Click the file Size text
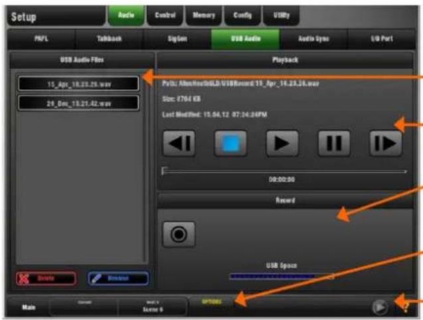This screenshot has width=423, height=320. [x=181, y=99]
